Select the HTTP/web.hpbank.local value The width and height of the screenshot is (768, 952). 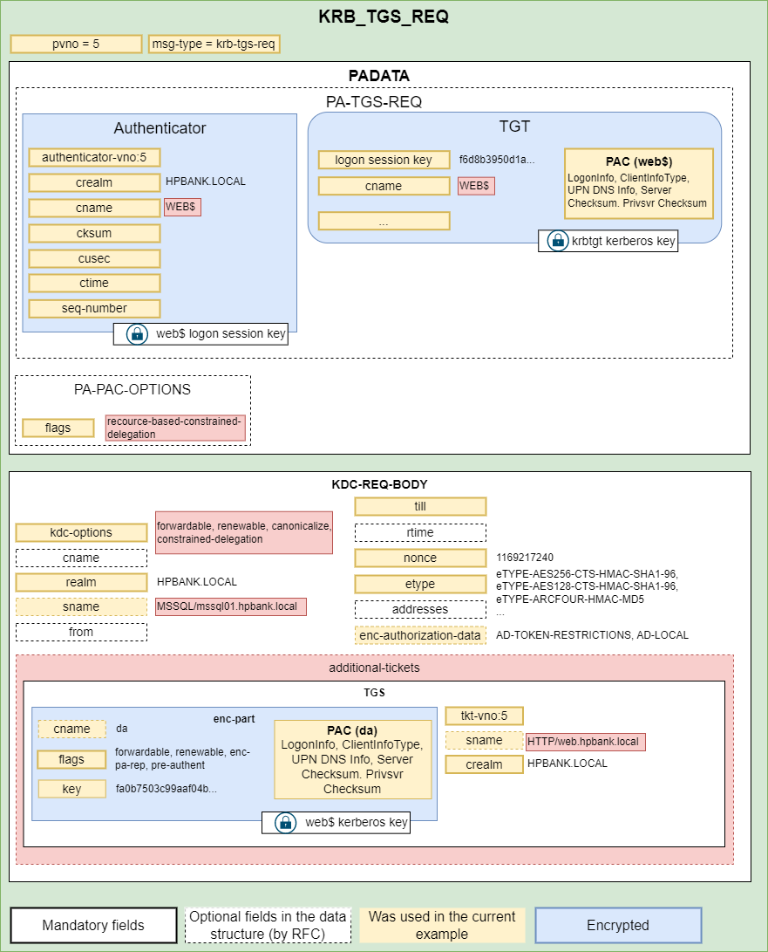point(584,742)
